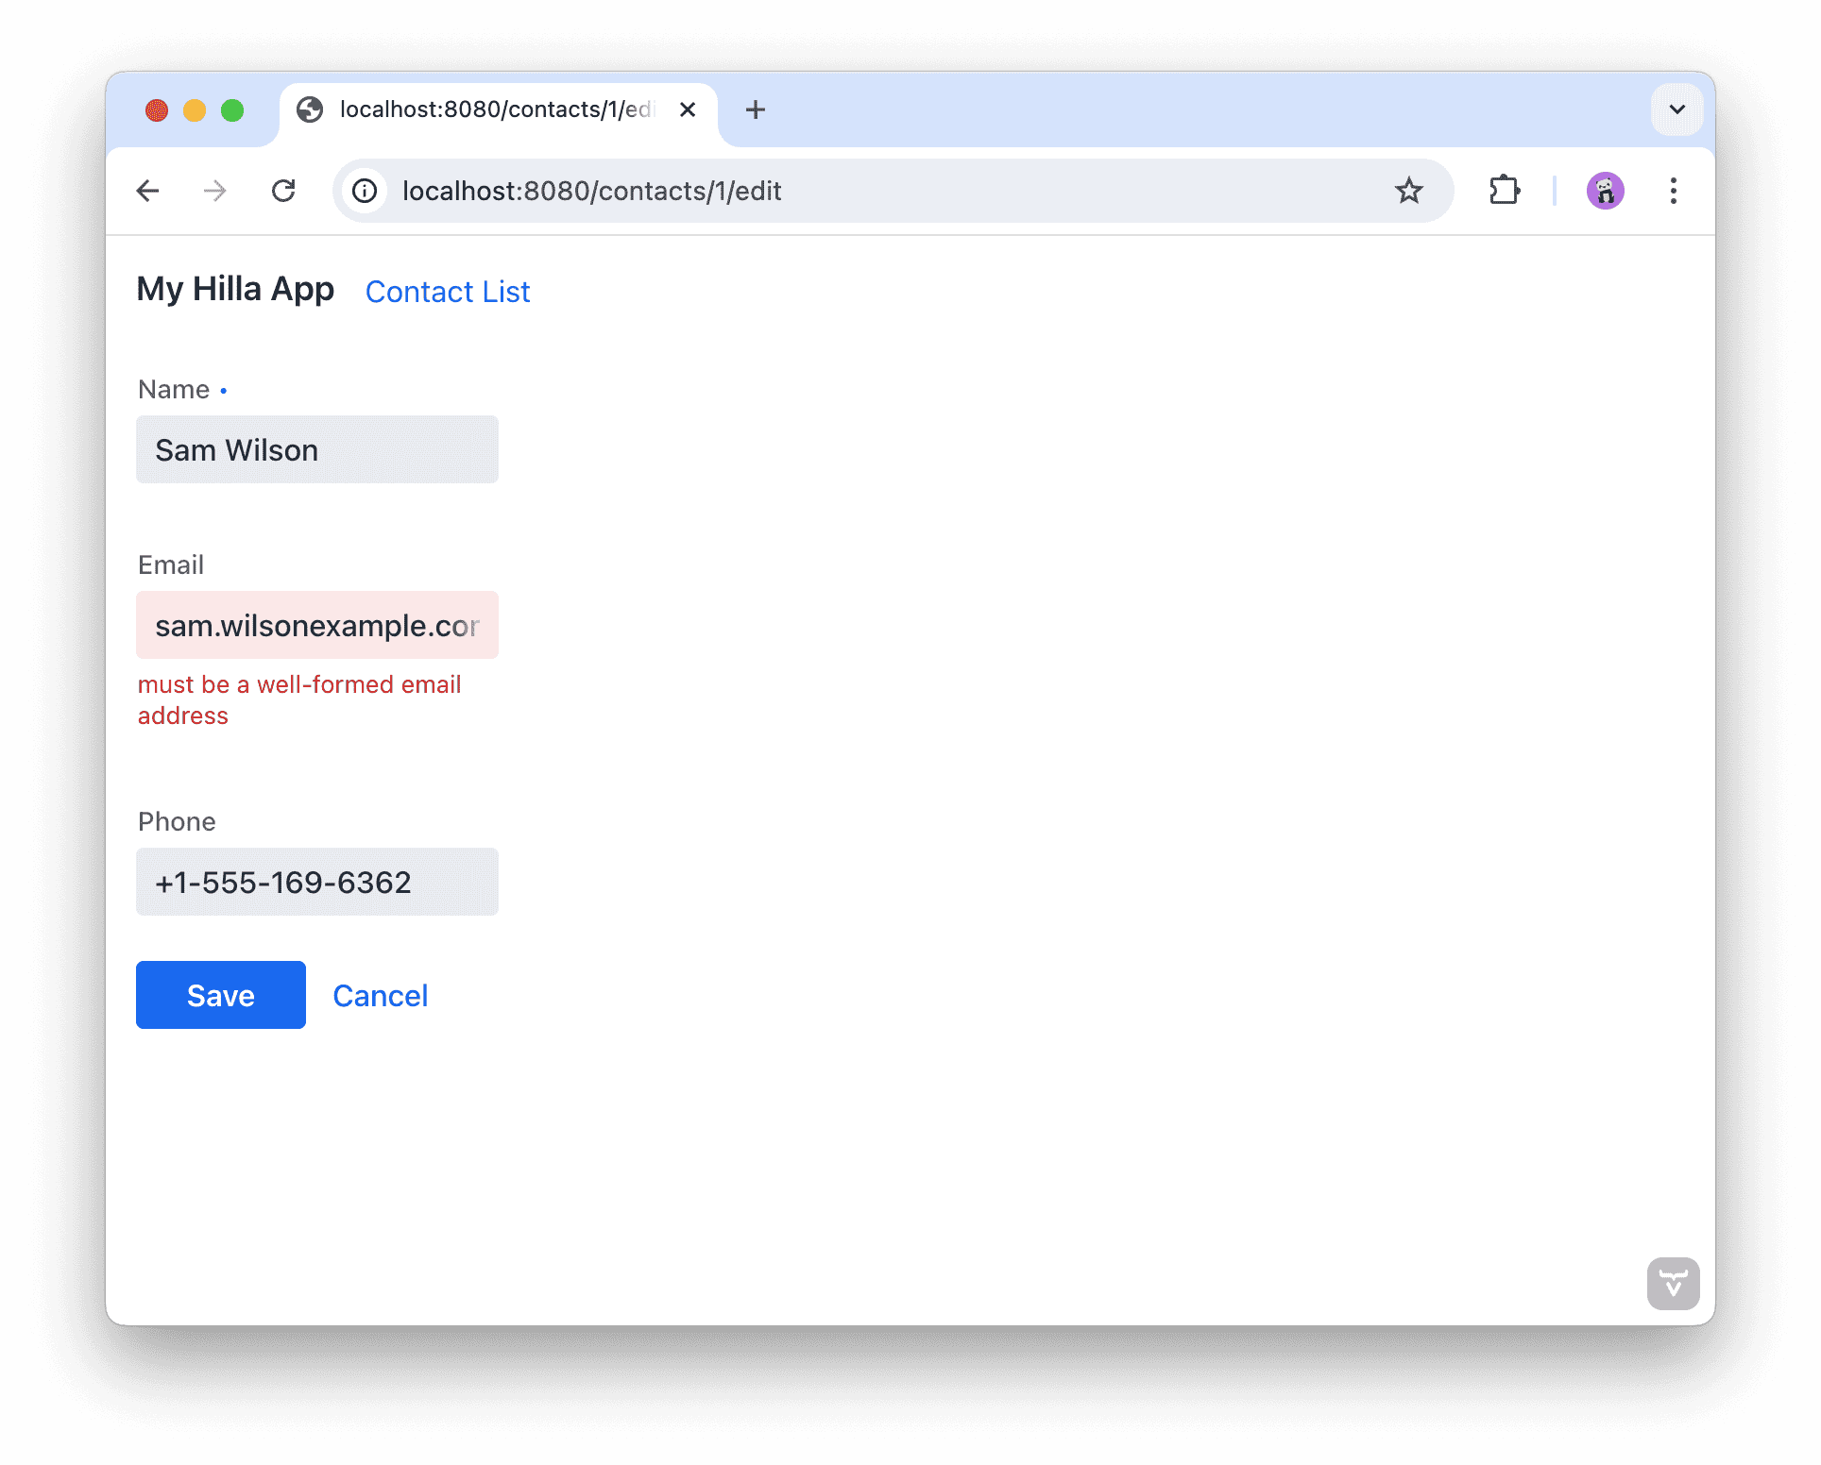Image resolution: width=1821 pixels, height=1465 pixels.
Task: Bookmark this page with the star icon
Action: (1408, 191)
